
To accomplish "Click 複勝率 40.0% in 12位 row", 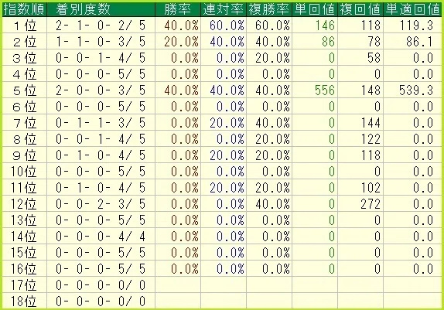I will [x=273, y=204].
